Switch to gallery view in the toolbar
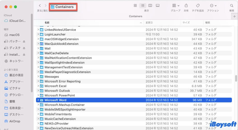 tap(158, 6)
